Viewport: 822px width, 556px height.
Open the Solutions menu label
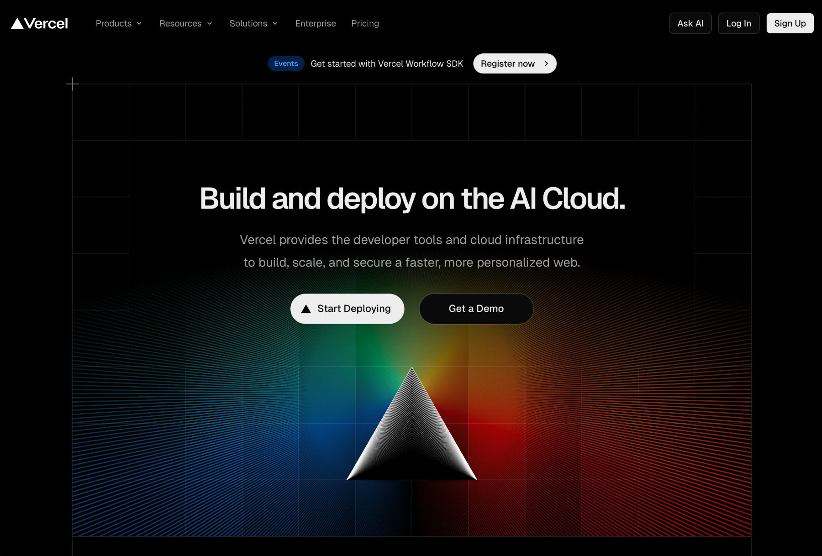[248, 24]
